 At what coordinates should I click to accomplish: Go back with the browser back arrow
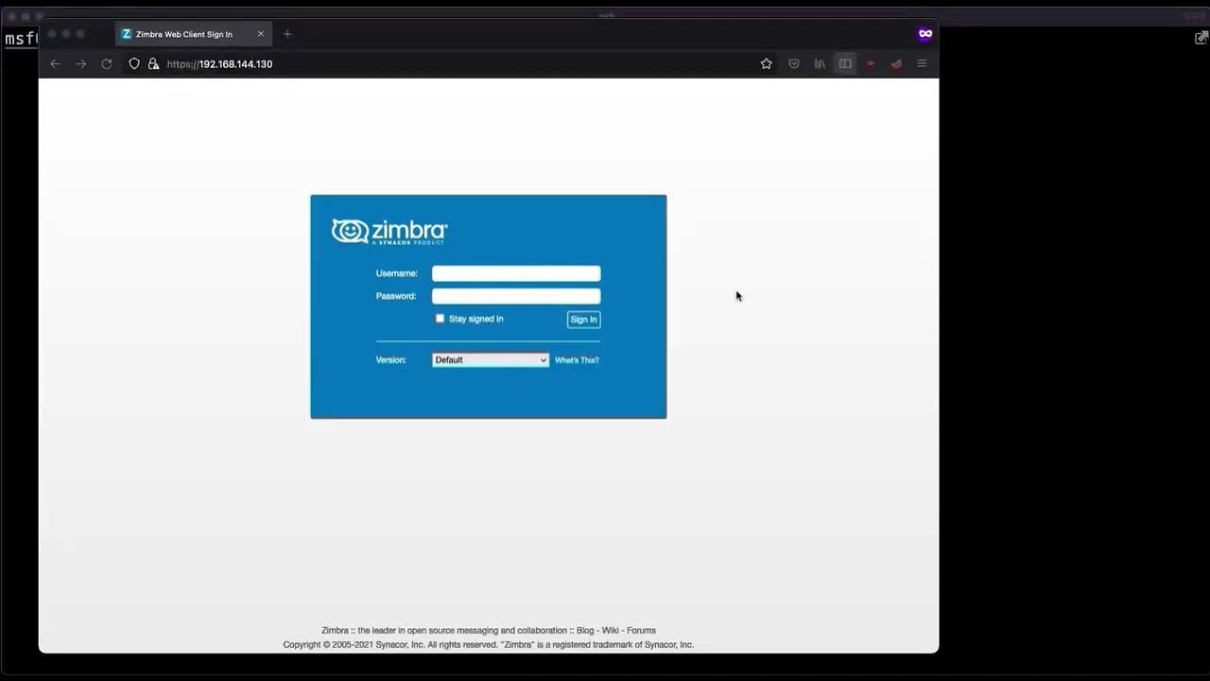tap(55, 63)
